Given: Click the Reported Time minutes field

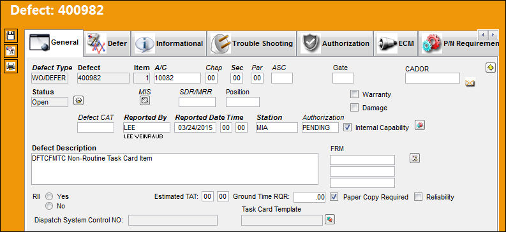Looking at the screenshot, I should (x=241, y=127).
